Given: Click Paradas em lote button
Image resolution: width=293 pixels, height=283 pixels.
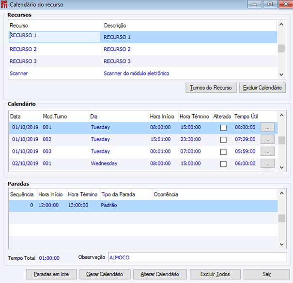Looking at the screenshot, I should 51,274.
